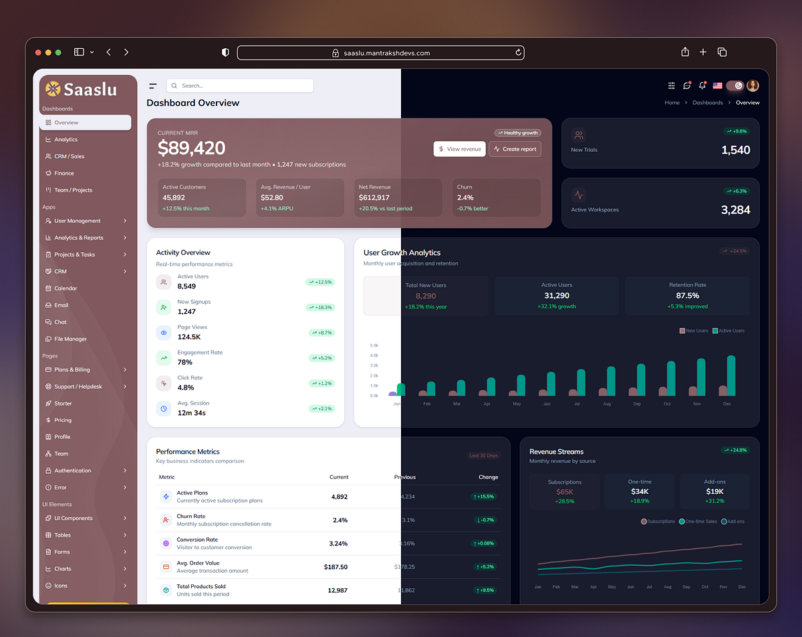Focus the Search input field
The height and width of the screenshot is (637, 802).
click(x=240, y=86)
